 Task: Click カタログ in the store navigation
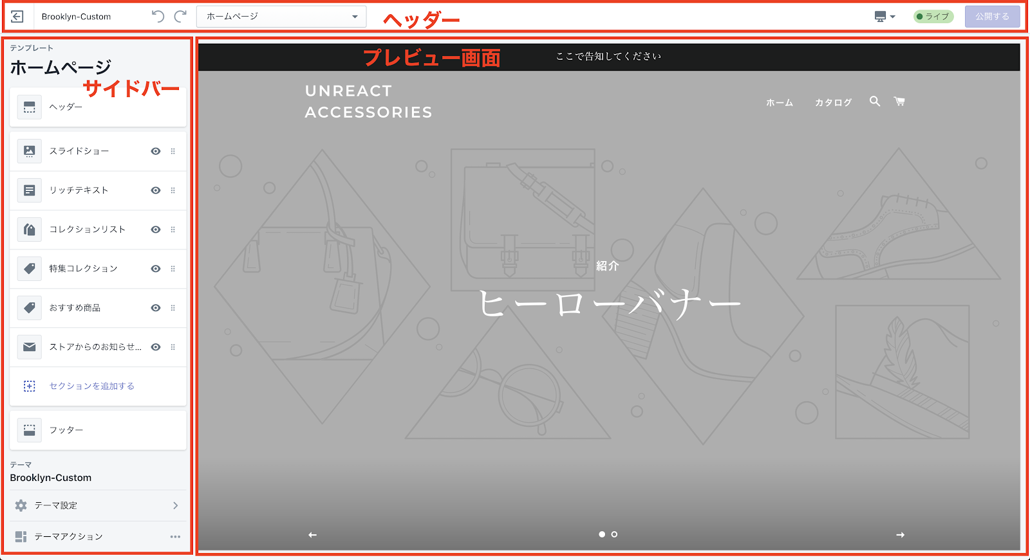click(x=833, y=103)
